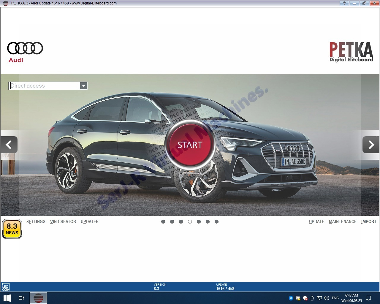Screen dimensions: 380x304
Task: Go to previous car slide arrow
Action: point(9,145)
